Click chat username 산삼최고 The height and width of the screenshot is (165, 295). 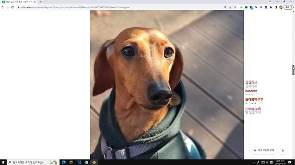(x=251, y=82)
